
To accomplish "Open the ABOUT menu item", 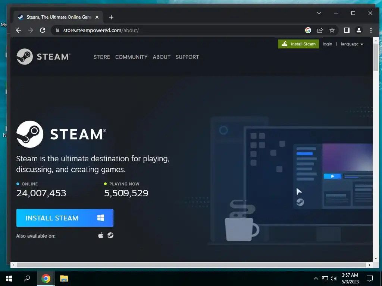I will (x=162, y=57).
